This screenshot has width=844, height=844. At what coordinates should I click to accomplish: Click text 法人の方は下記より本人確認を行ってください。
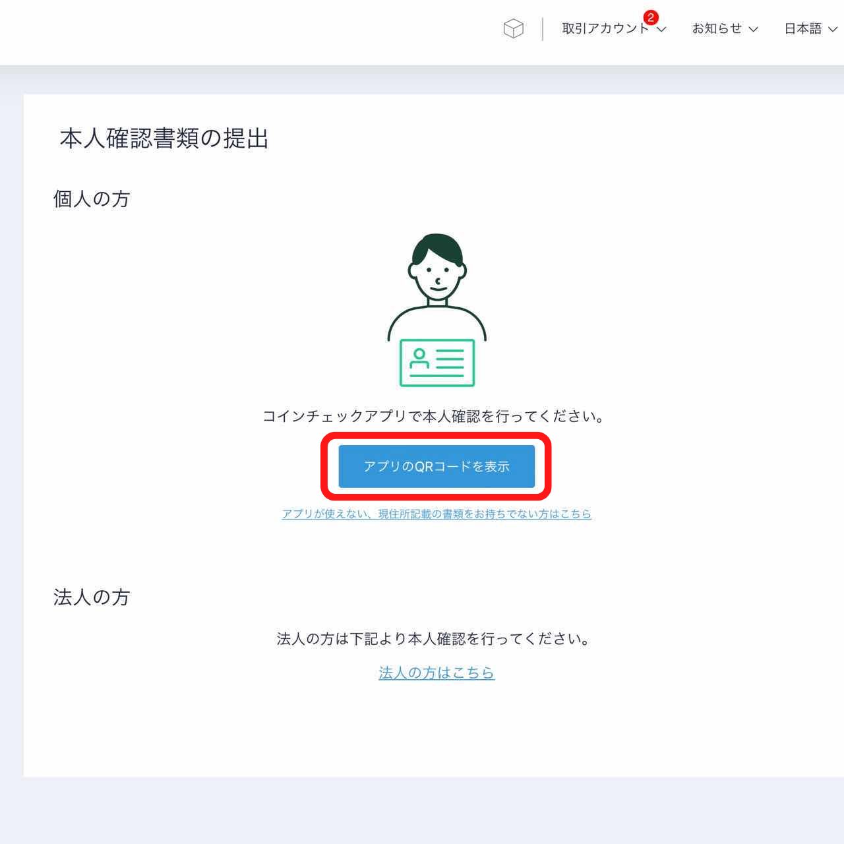434,639
